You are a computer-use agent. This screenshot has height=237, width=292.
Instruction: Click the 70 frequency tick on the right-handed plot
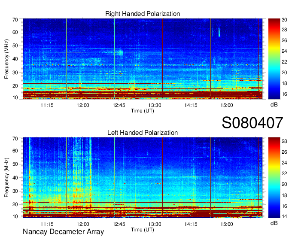15,20
